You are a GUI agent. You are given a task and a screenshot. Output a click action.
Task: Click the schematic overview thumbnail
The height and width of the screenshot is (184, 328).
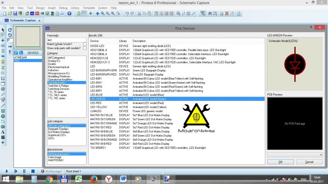coord(28,36)
